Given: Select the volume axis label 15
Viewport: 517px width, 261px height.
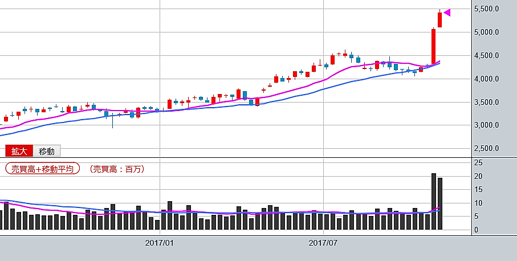Looking at the screenshot, I should (478, 190).
